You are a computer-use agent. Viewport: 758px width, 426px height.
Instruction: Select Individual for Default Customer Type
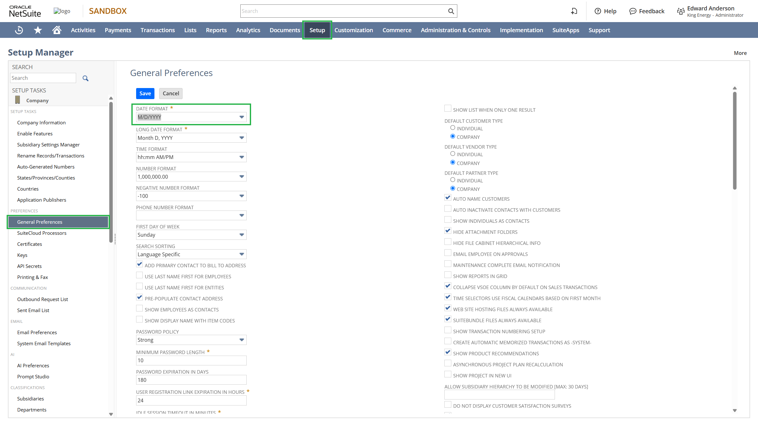(x=453, y=128)
